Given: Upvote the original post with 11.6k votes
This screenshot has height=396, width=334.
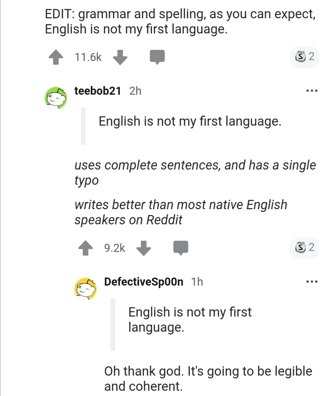Looking at the screenshot, I should click(56, 58).
